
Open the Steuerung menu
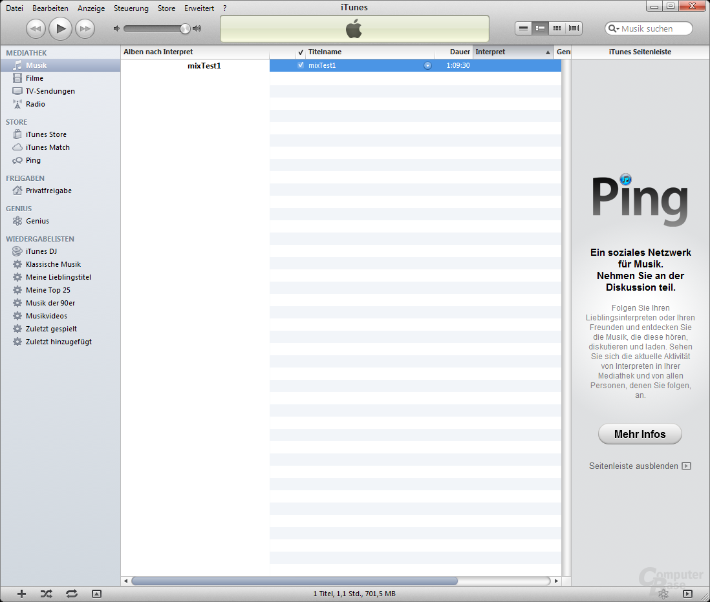pyautogui.click(x=131, y=8)
